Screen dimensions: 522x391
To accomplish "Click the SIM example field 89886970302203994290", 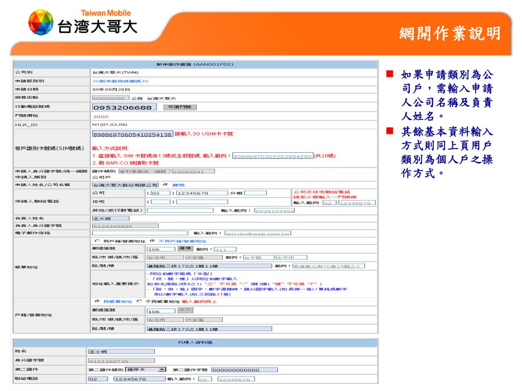I will point(273,156).
